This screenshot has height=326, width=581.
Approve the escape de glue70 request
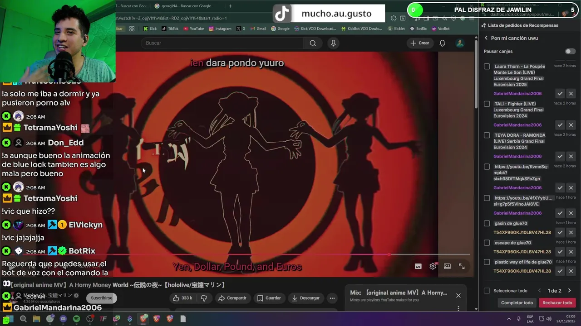coord(560,252)
